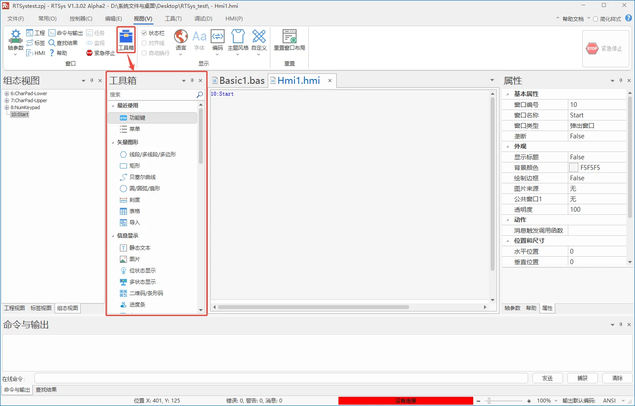Enable the 简化样式 checkbox
635x406 pixels.
[595, 19]
